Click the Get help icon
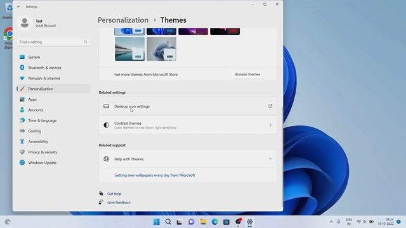 click(x=101, y=193)
